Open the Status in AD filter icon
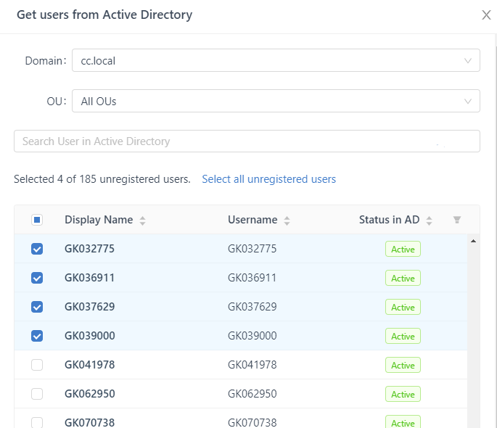Image resolution: width=497 pixels, height=428 pixels. 457,220
